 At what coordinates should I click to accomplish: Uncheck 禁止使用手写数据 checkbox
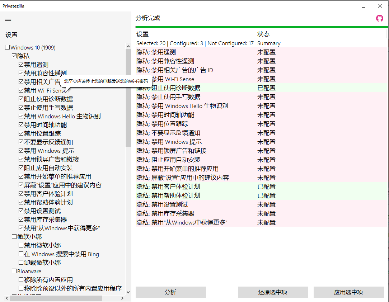click(21, 108)
